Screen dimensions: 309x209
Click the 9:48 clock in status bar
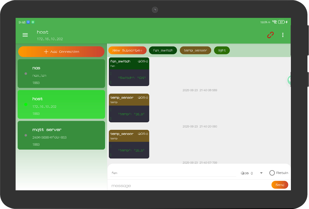(x=22, y=22)
